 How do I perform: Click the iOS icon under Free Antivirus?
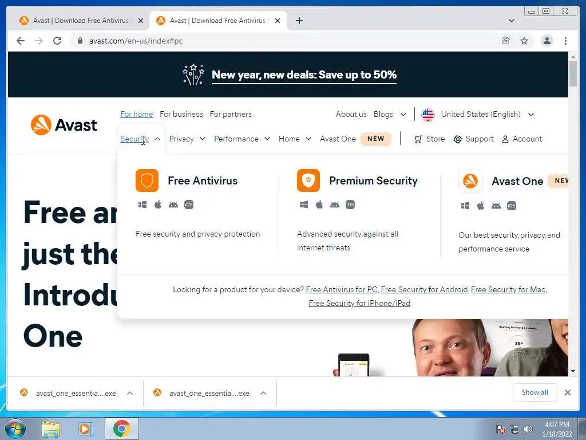(x=189, y=205)
